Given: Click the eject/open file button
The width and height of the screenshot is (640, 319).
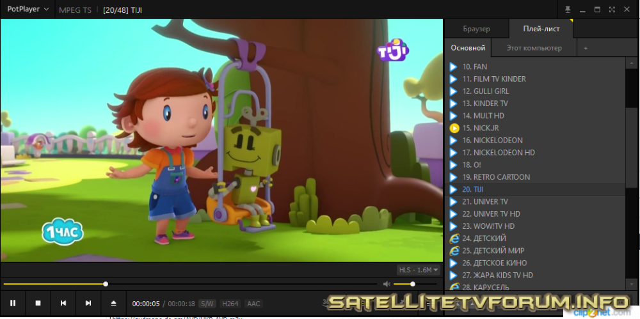Looking at the screenshot, I should point(113,303).
